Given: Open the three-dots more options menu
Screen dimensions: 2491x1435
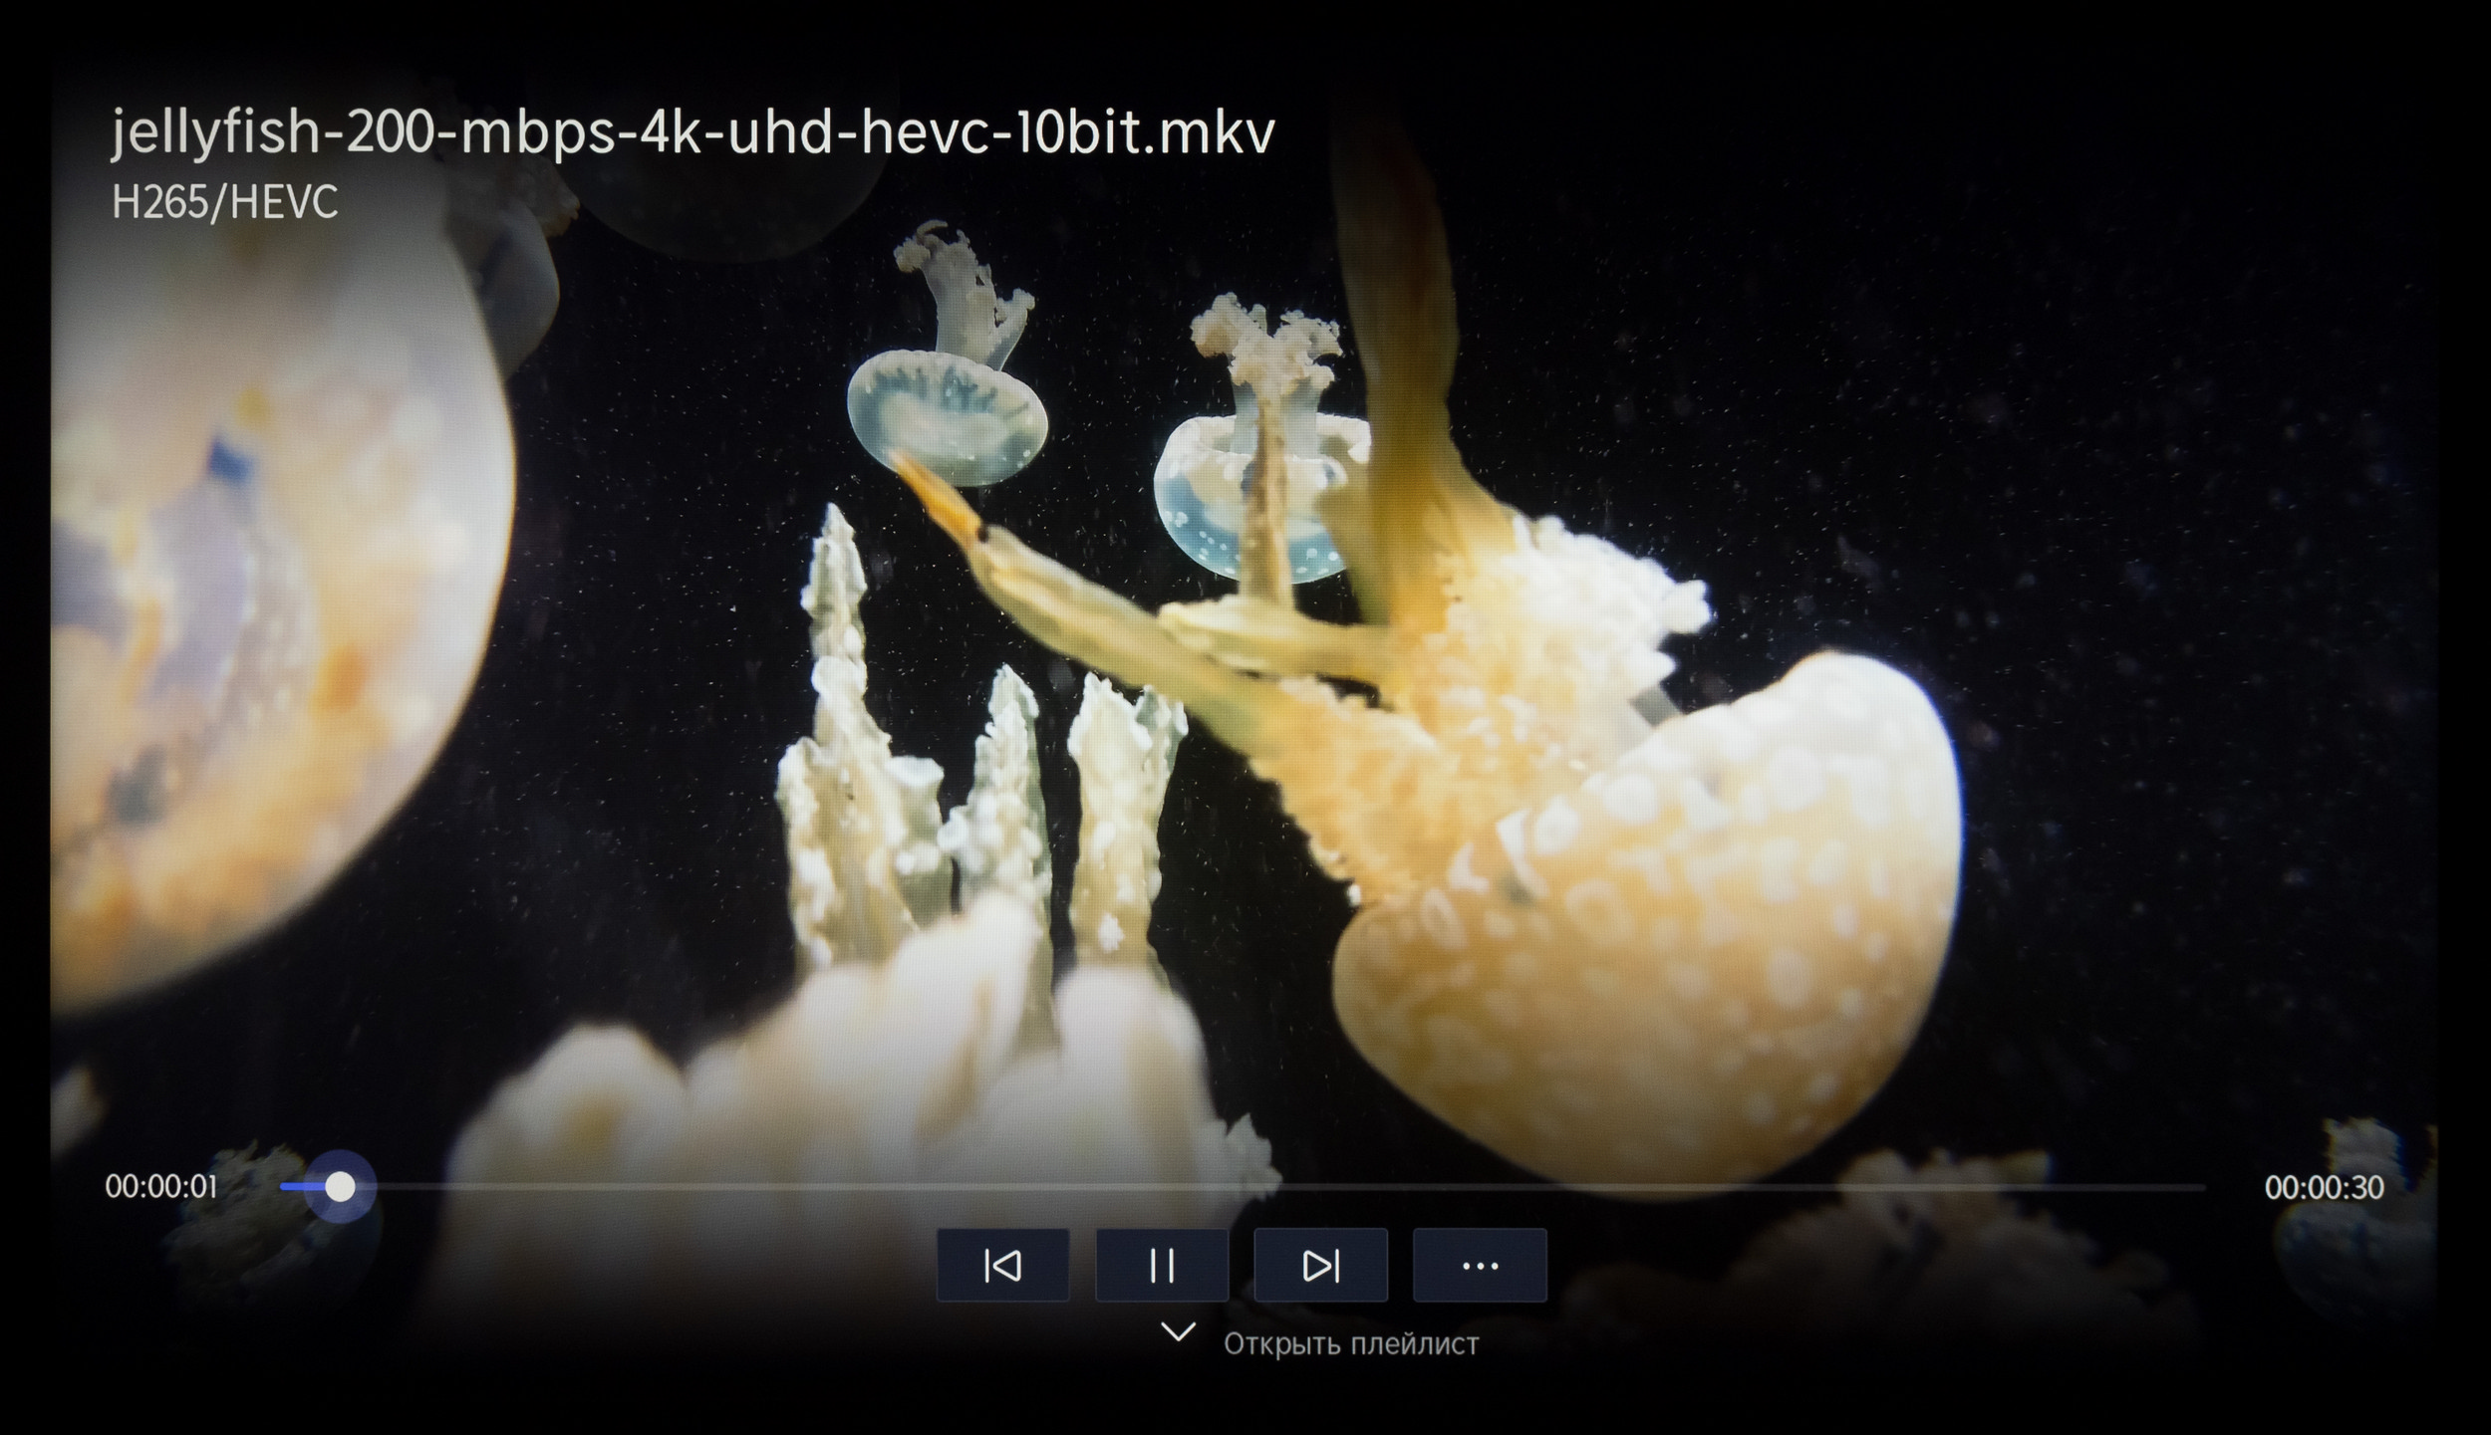Looking at the screenshot, I should point(1480,1266).
